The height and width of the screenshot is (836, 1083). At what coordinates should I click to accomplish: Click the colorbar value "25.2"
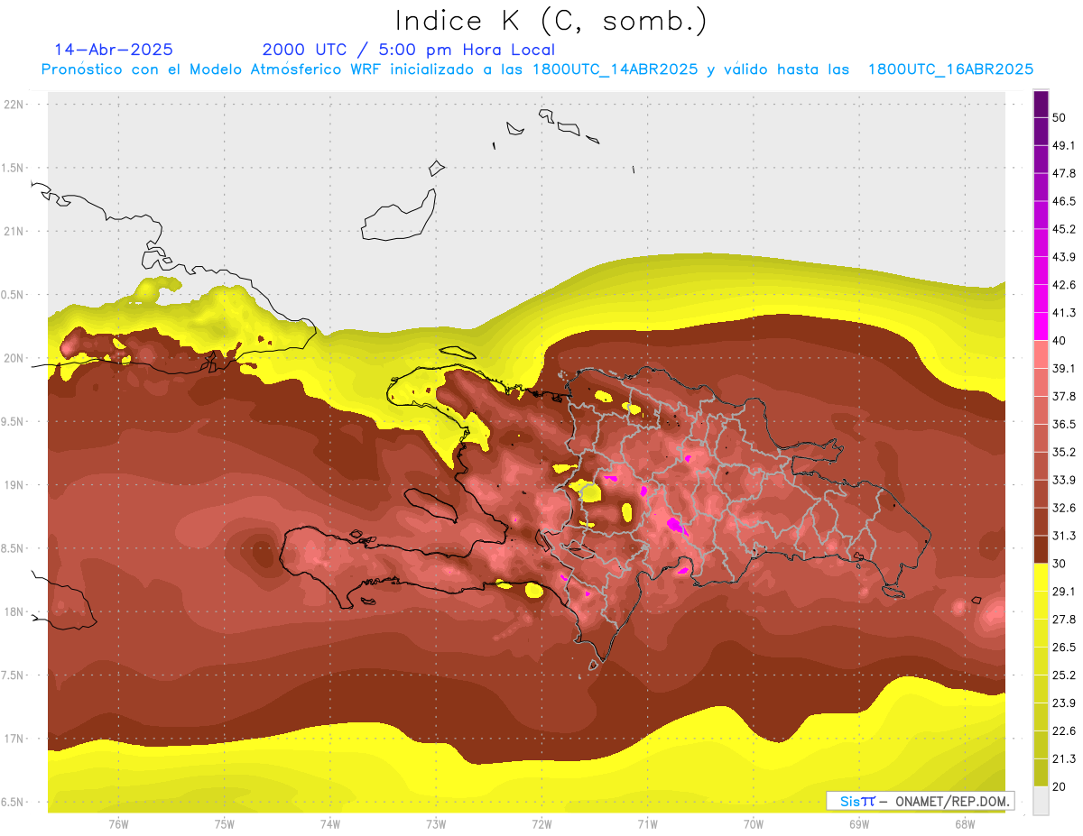tap(1063, 675)
